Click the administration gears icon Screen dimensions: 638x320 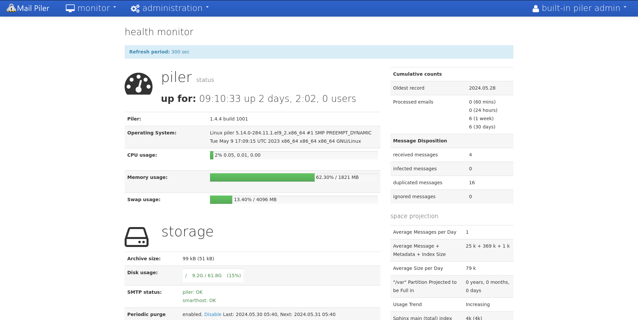point(135,9)
